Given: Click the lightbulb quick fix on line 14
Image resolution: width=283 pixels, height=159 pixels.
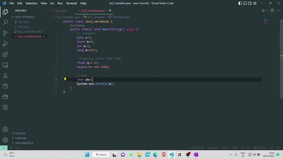Looking at the screenshot, I should click(65, 79).
